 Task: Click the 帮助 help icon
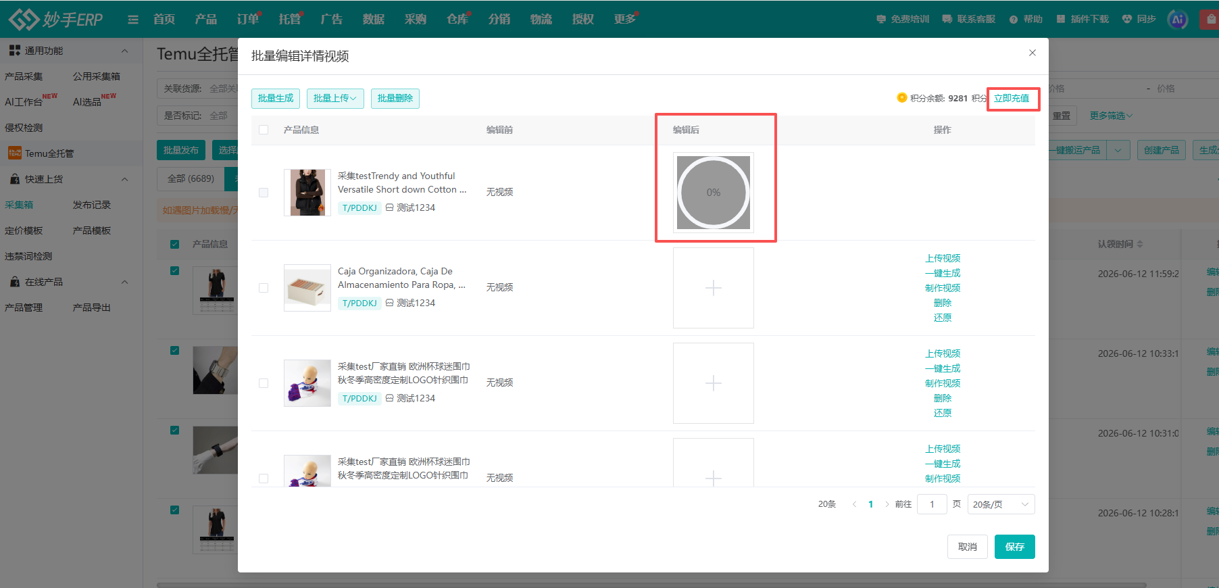click(x=1014, y=20)
